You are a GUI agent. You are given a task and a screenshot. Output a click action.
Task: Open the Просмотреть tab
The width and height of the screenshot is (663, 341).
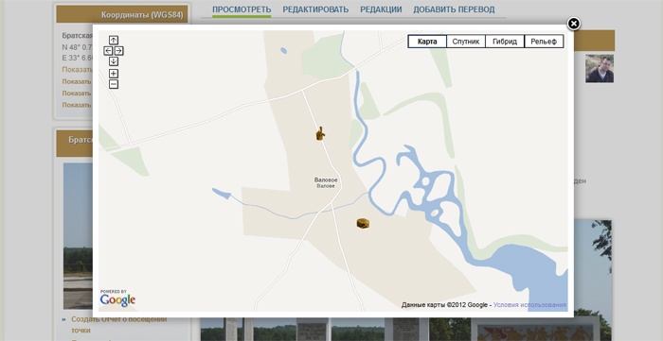click(x=242, y=9)
